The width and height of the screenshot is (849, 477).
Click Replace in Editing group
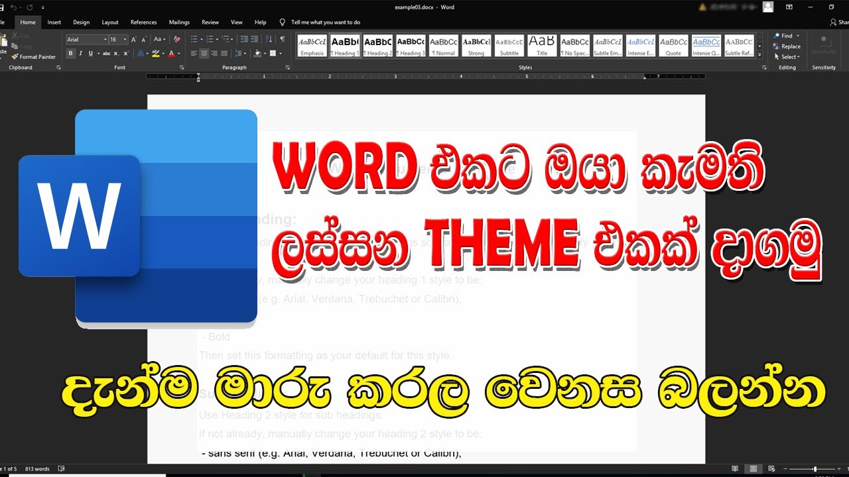[x=787, y=46]
